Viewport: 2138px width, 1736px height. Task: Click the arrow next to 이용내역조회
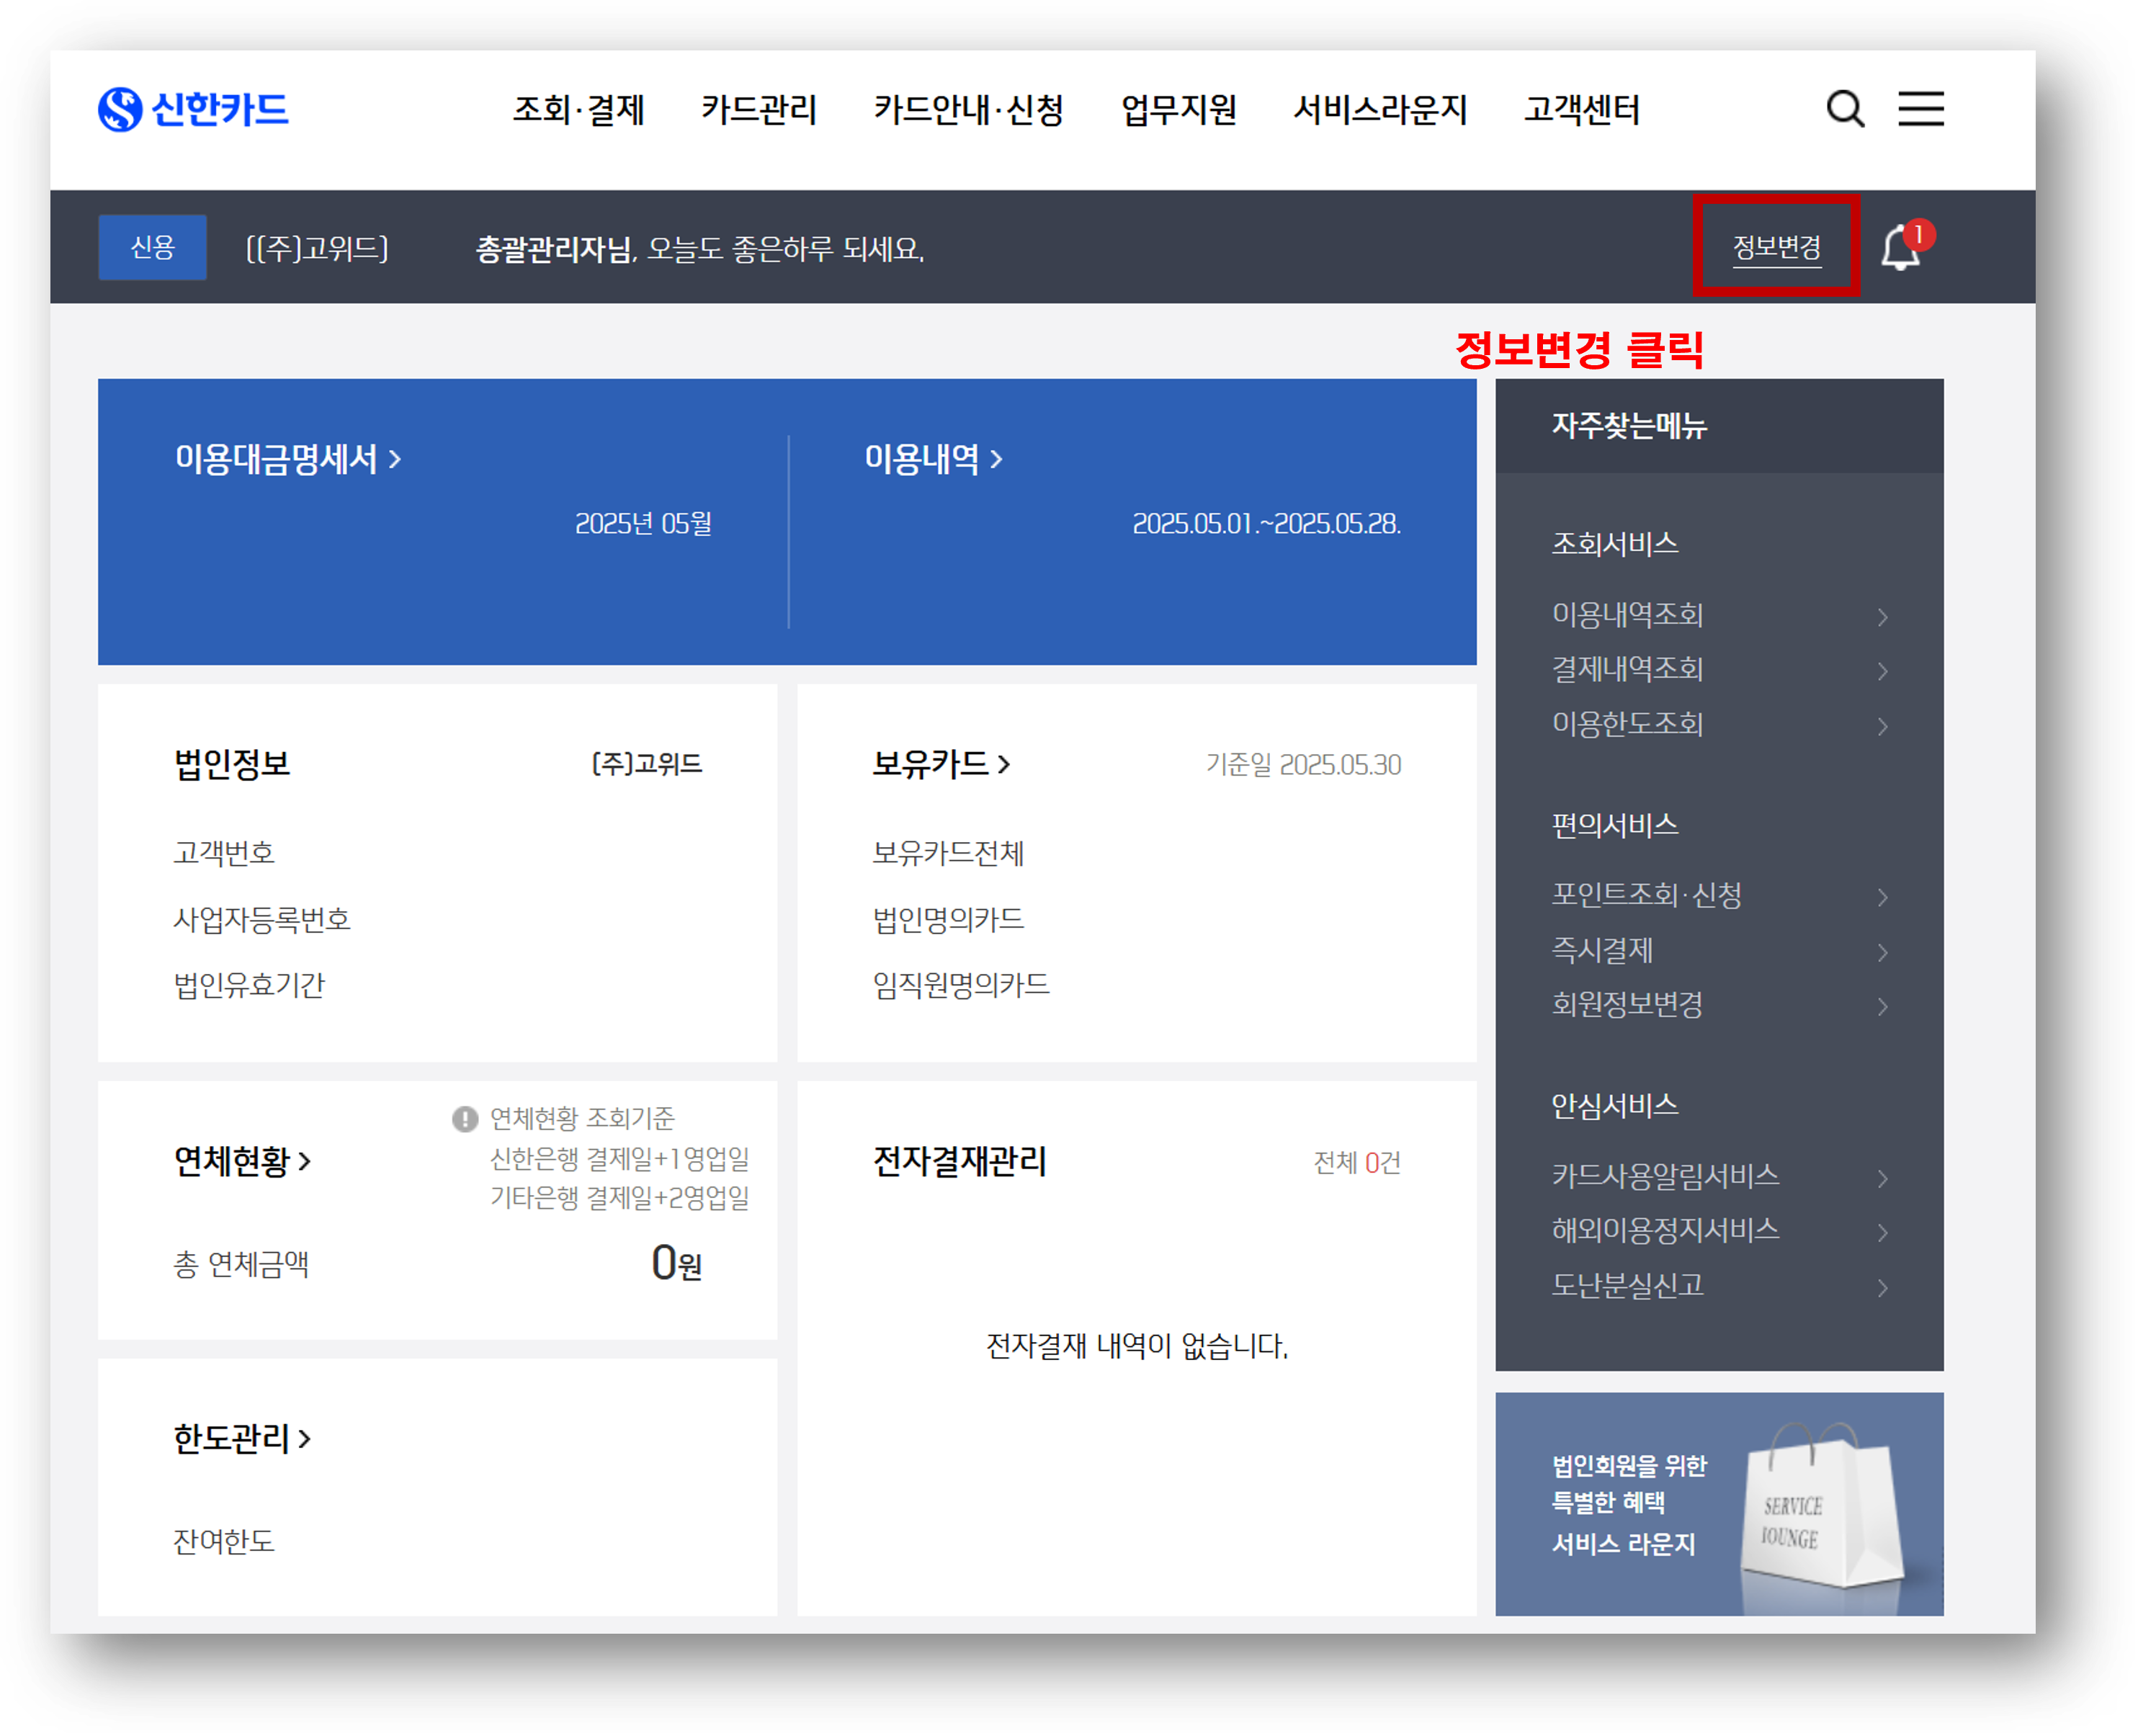click(x=1882, y=617)
